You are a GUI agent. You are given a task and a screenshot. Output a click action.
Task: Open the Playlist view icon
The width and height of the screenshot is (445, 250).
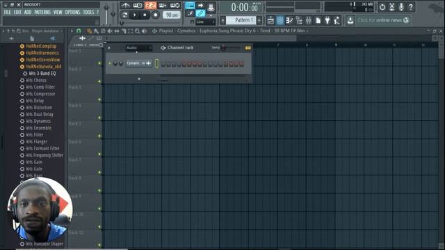(x=270, y=20)
